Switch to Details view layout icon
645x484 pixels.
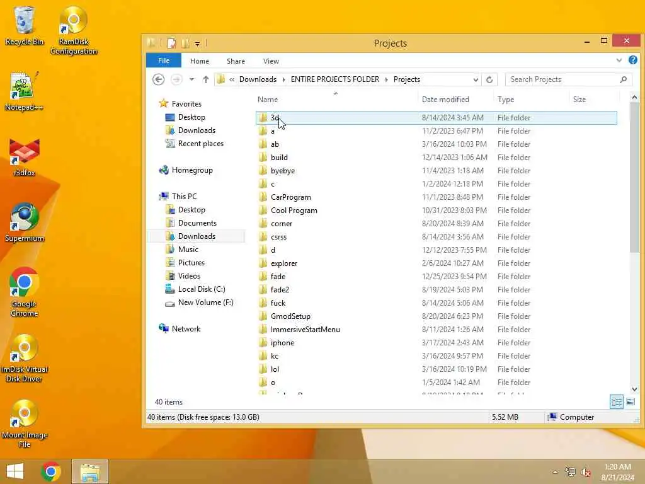(617, 401)
